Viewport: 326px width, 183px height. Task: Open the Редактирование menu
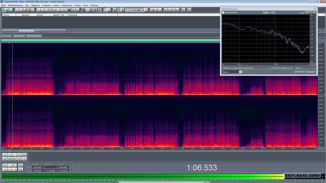point(15,5)
